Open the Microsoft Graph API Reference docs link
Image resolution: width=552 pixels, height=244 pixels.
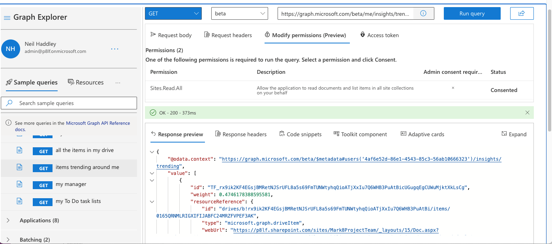(x=98, y=123)
